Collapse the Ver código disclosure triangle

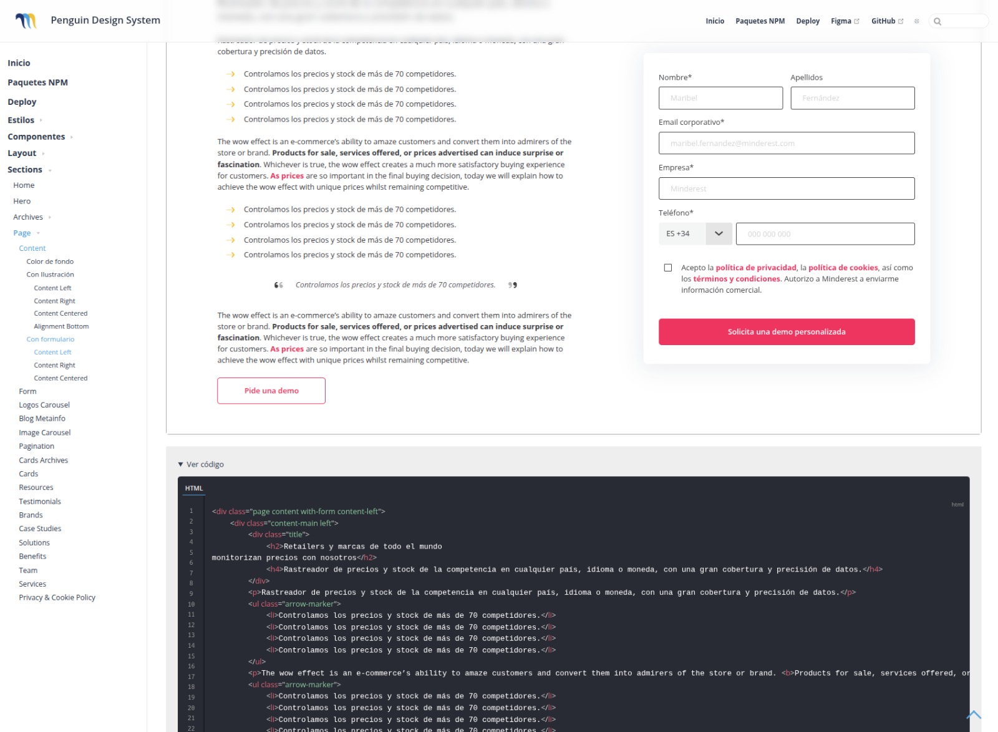coord(180,464)
